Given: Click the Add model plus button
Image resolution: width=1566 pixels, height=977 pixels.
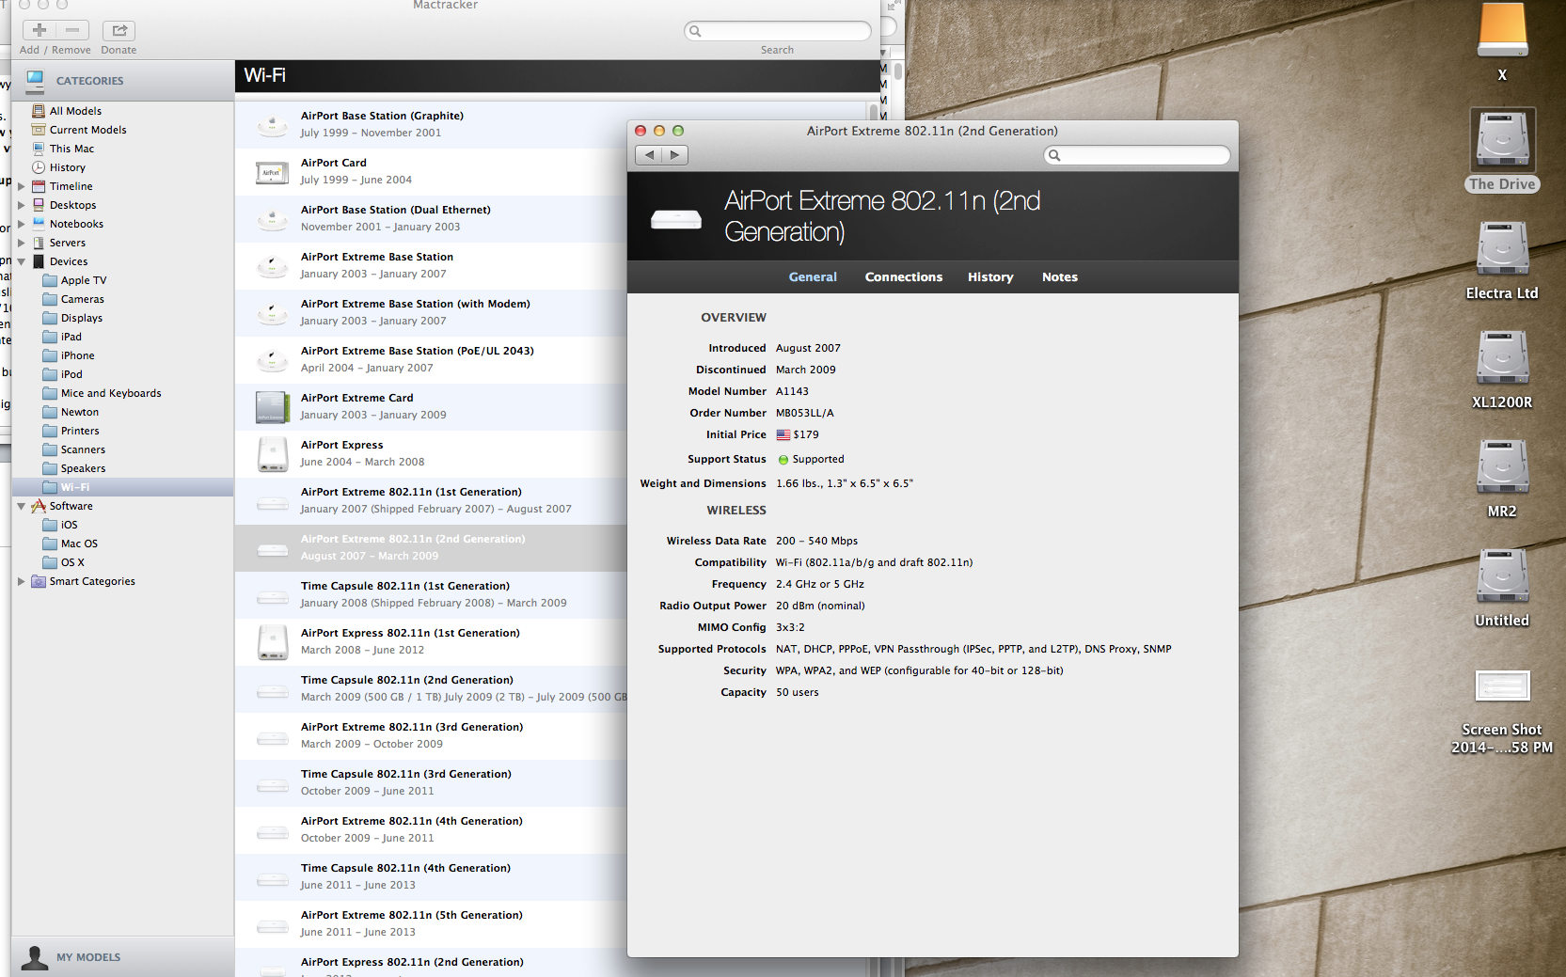Looking at the screenshot, I should (x=40, y=30).
